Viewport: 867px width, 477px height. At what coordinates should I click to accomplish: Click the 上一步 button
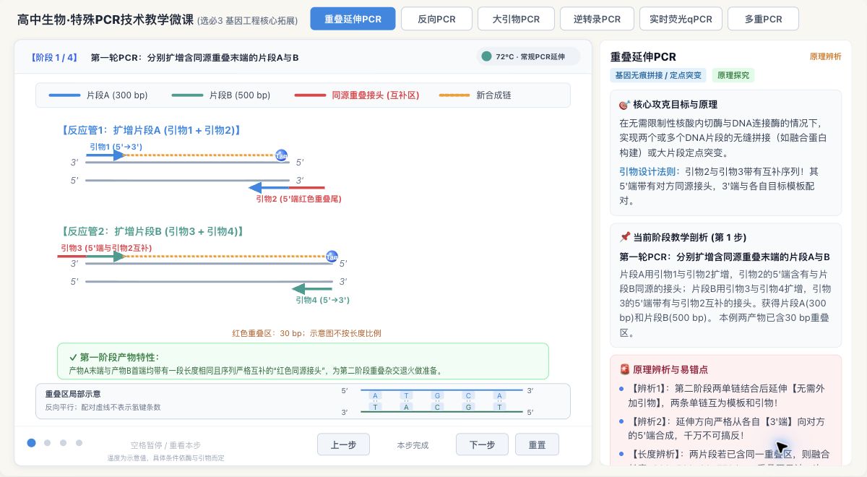click(x=344, y=444)
